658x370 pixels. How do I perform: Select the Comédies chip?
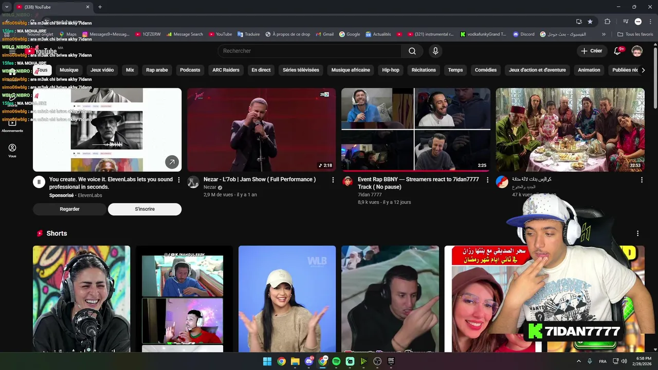486,70
